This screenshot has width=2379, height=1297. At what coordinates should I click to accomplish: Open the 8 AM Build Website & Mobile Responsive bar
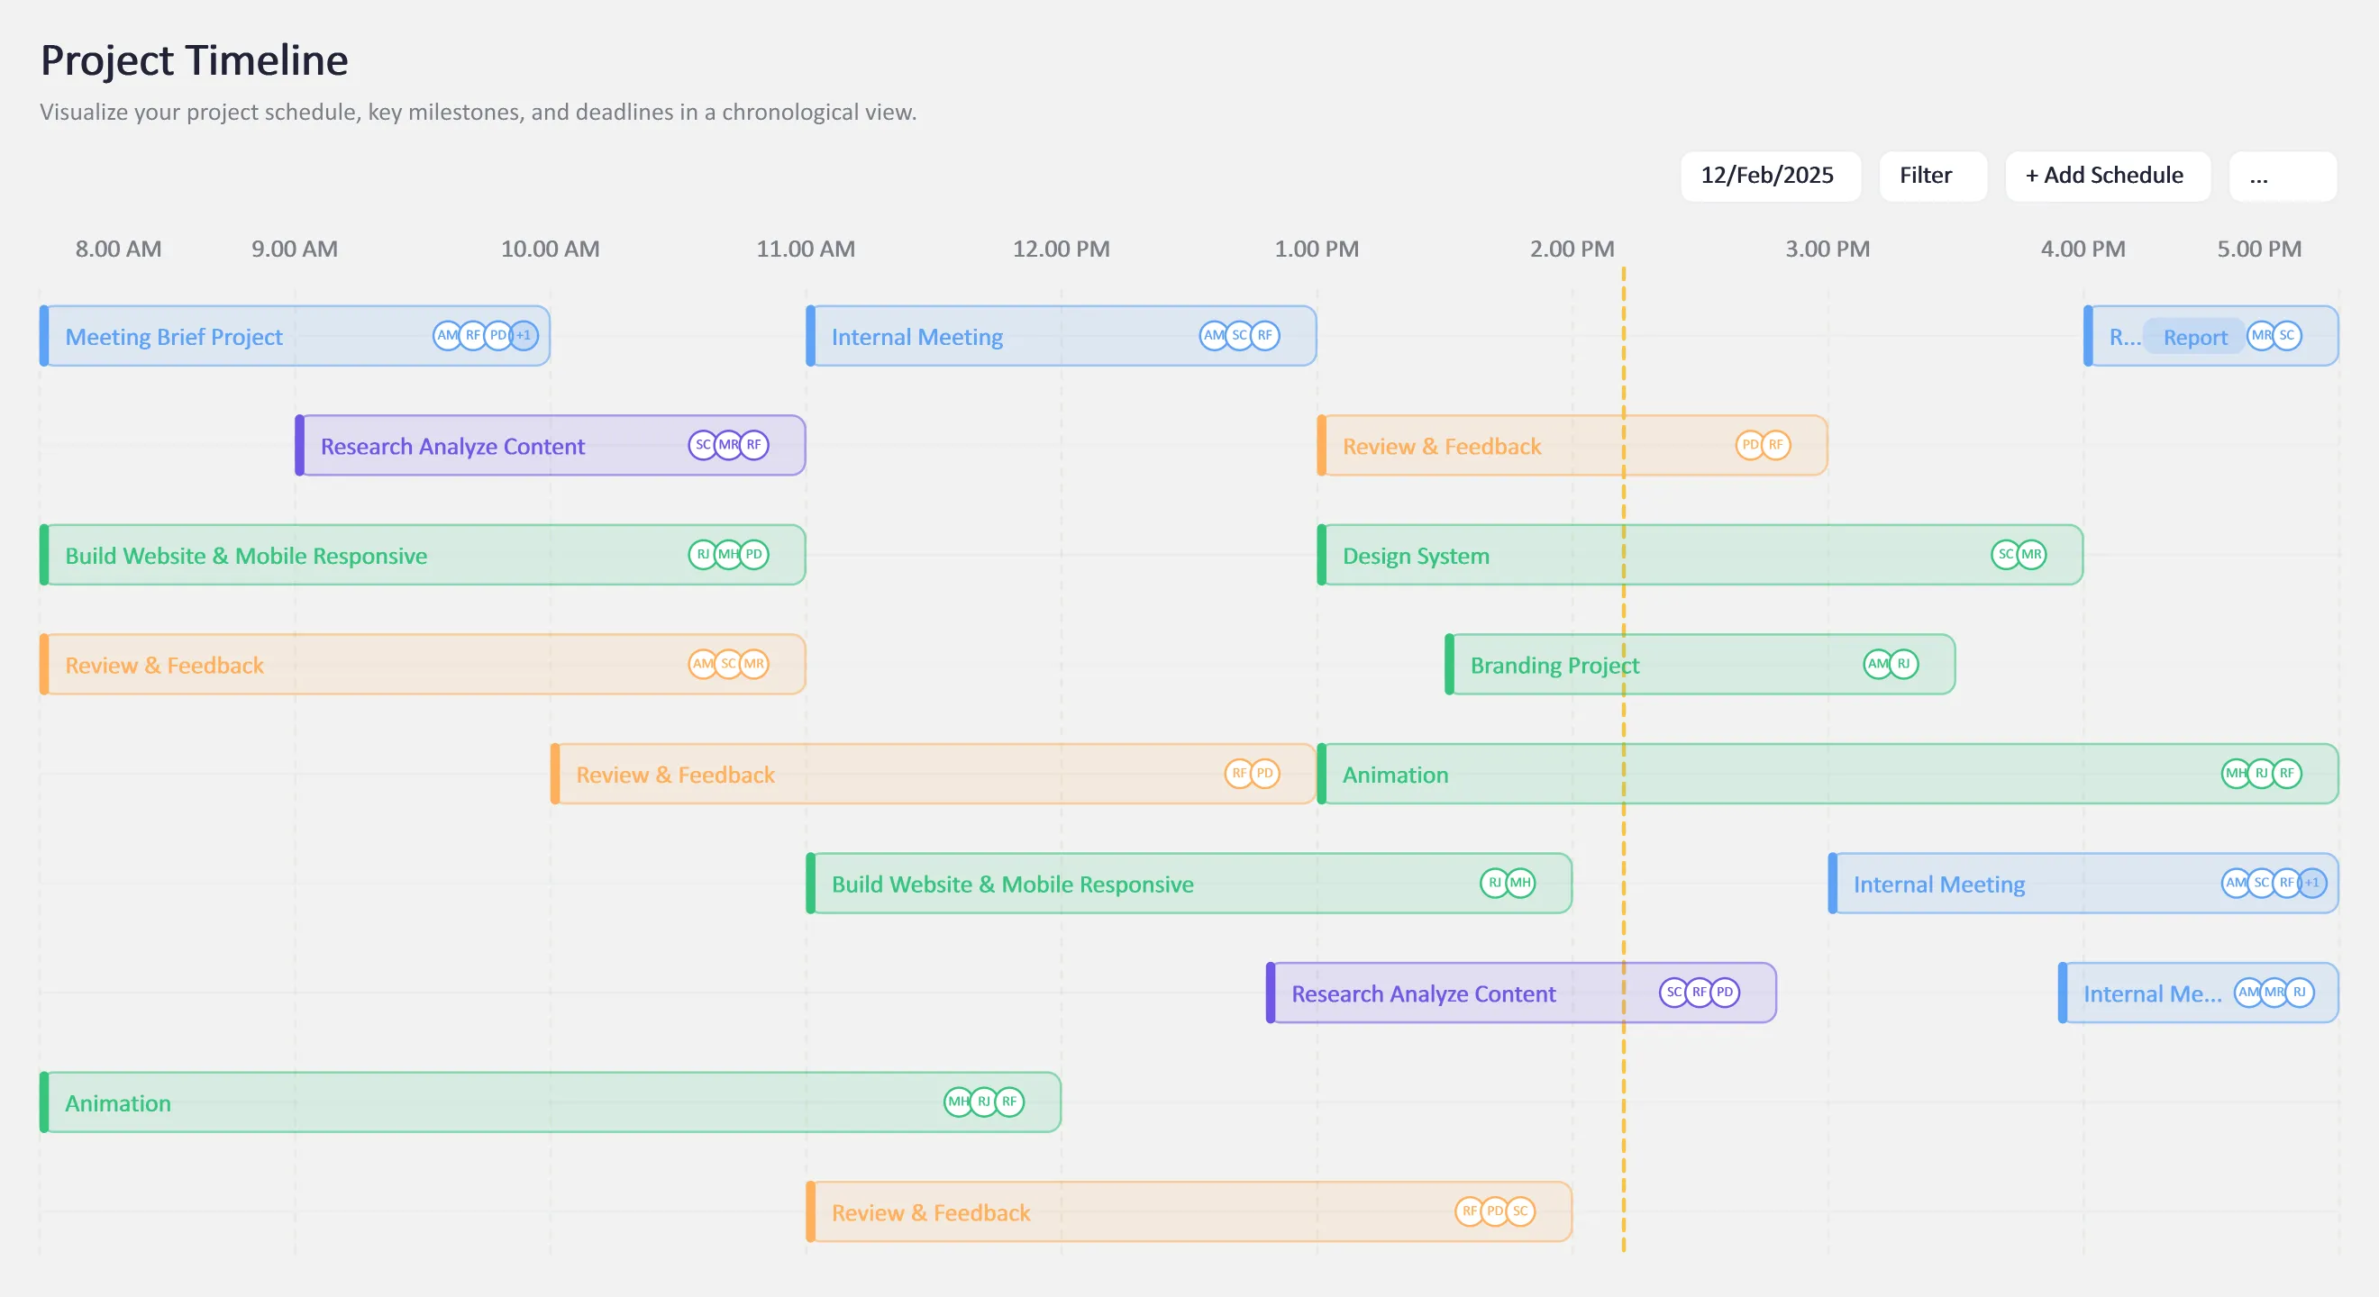pyautogui.click(x=423, y=555)
